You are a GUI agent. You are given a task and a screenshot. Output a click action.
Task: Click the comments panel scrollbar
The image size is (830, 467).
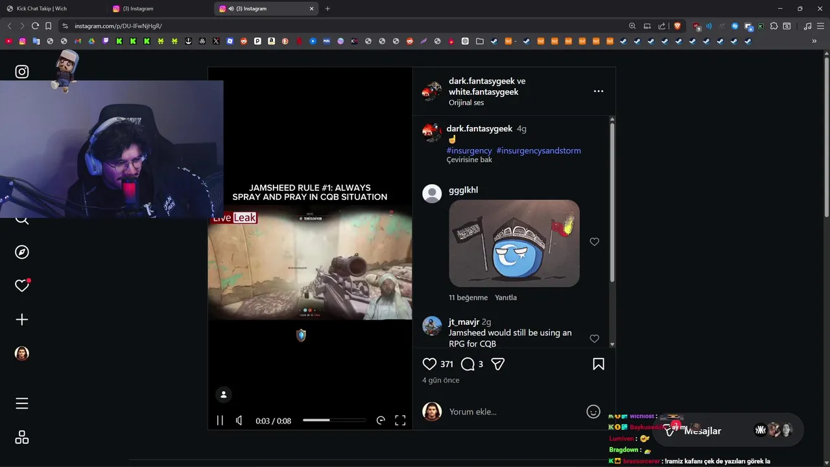[x=612, y=201]
